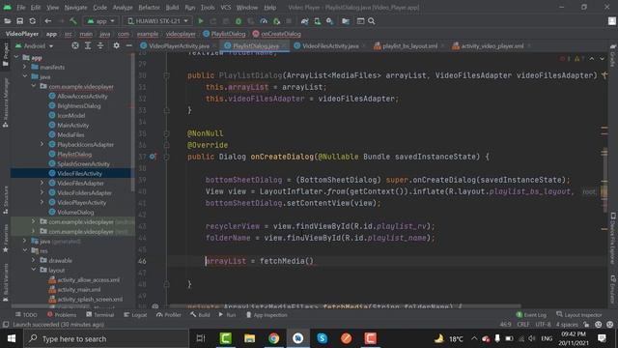Click the Select Opened File target icon
This screenshot has width=618, height=348.
pos(75,45)
